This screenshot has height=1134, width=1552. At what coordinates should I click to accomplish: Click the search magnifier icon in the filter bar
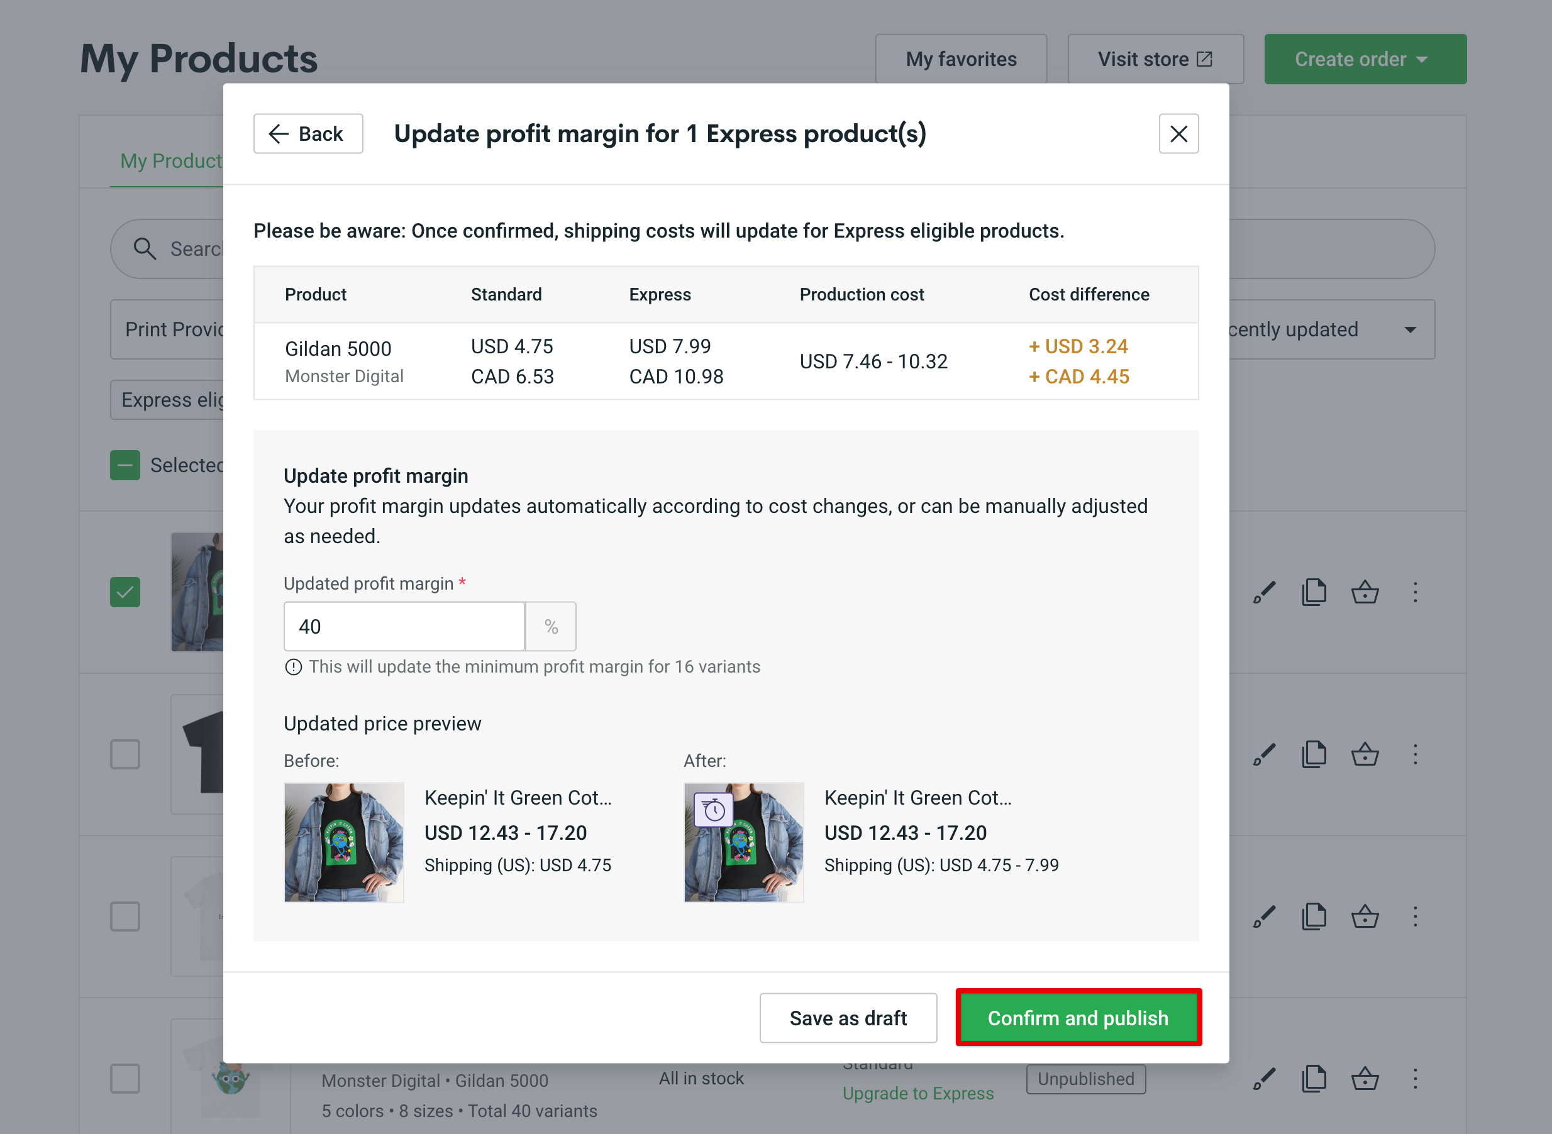(x=145, y=248)
